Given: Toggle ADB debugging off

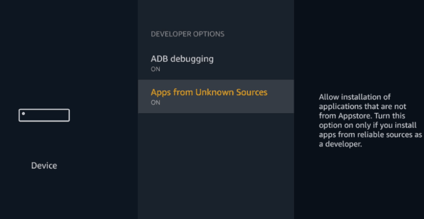Looking at the screenshot, I should point(216,63).
